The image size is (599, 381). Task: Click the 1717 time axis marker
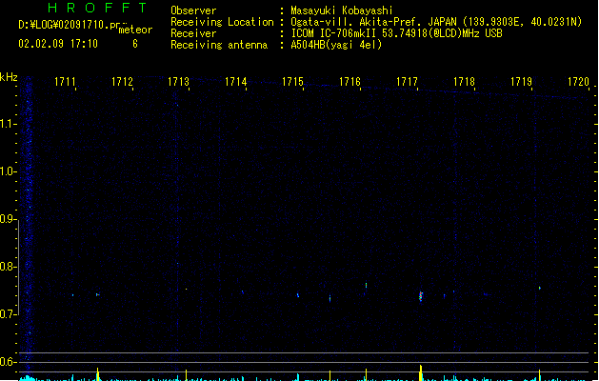tap(407, 82)
